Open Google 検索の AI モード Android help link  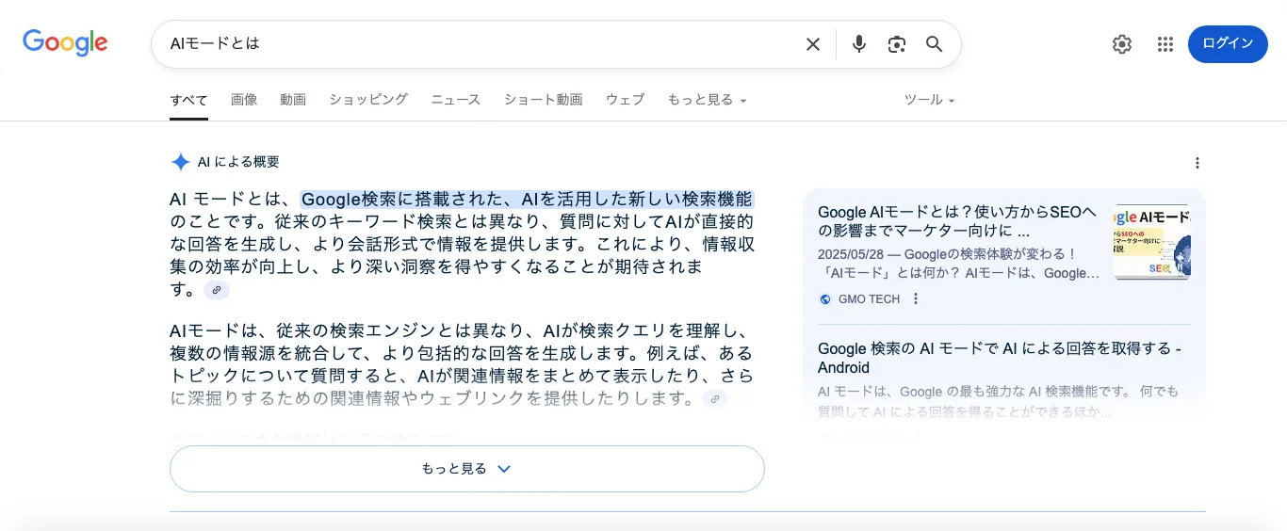click(1000, 358)
